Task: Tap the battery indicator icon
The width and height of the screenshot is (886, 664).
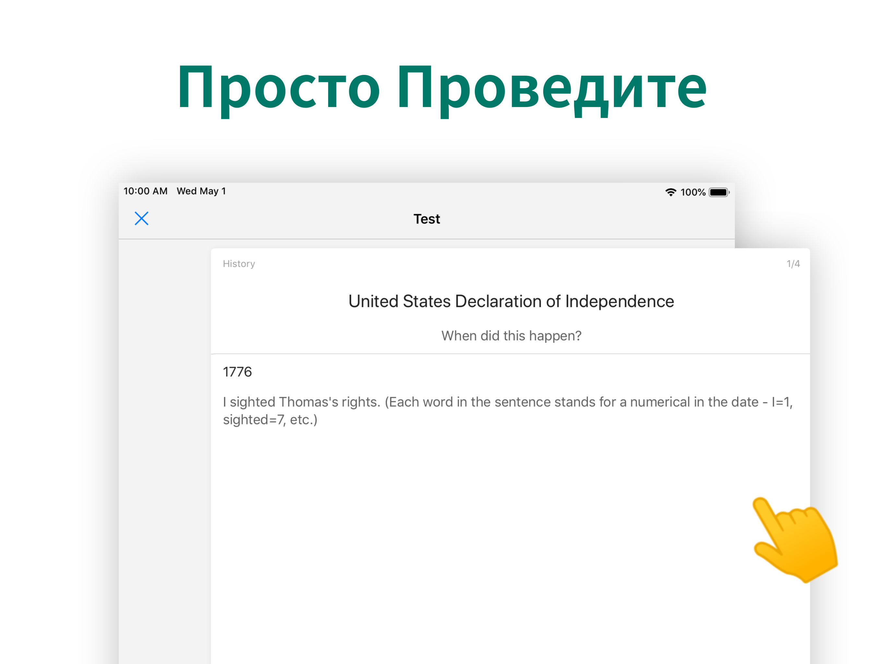Action: tap(718, 192)
